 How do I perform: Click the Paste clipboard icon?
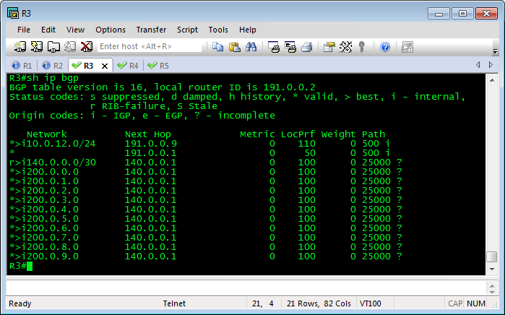[235, 47]
